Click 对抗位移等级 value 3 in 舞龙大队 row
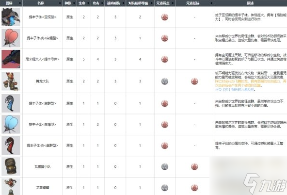The width and height of the screenshot is (287, 195). click(140, 81)
